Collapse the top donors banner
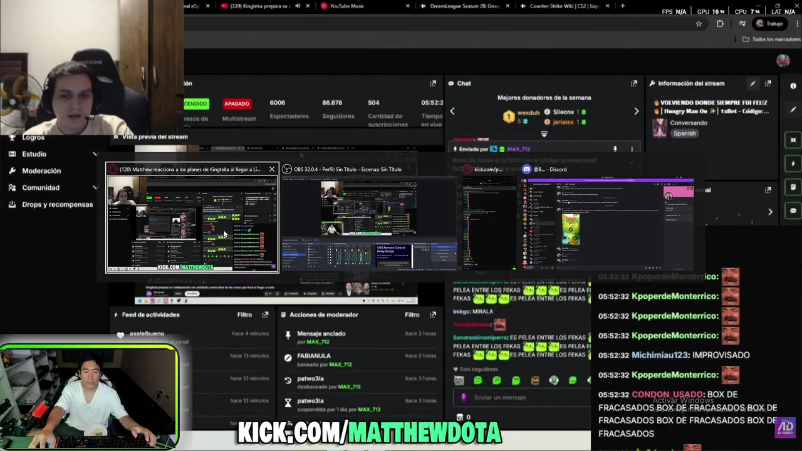The width and height of the screenshot is (802, 451). click(x=544, y=134)
